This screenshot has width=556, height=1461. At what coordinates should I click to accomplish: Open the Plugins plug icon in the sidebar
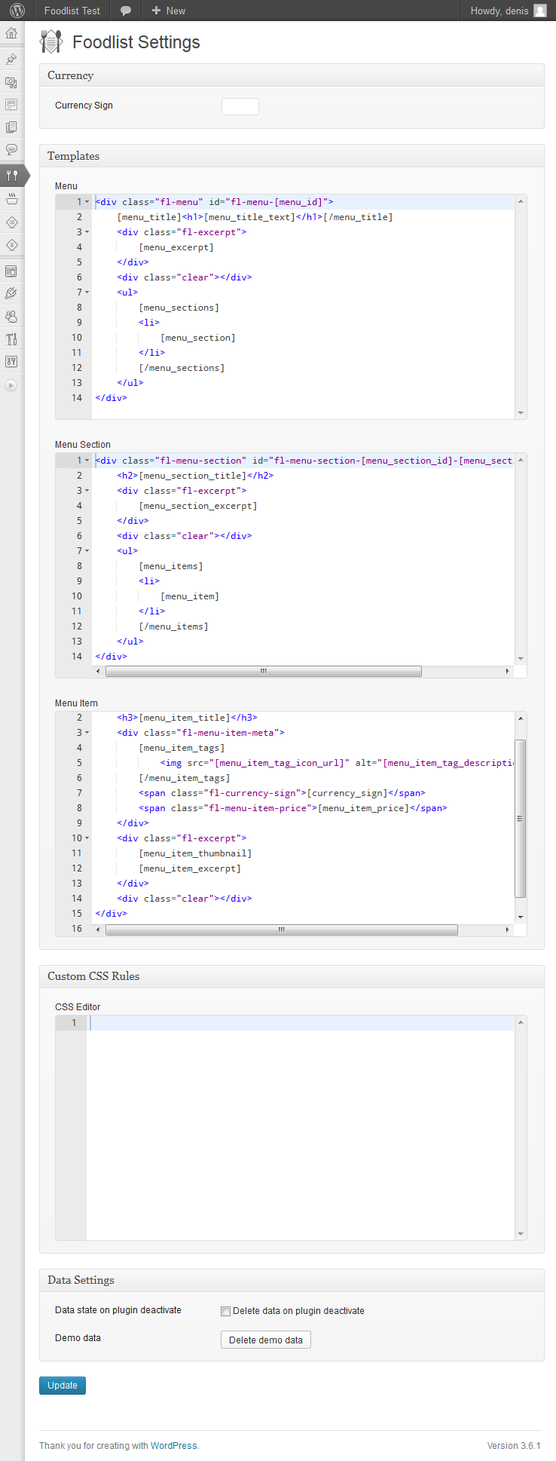(x=11, y=293)
